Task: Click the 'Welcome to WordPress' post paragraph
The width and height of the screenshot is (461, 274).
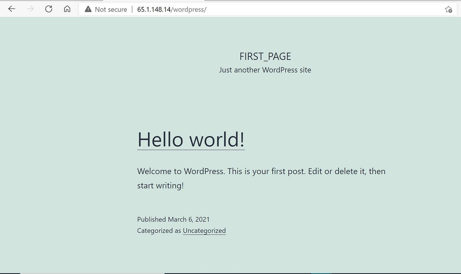Action: pyautogui.click(x=261, y=178)
